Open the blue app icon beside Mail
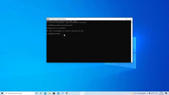The width and height of the screenshot is (169, 95). 63,93
